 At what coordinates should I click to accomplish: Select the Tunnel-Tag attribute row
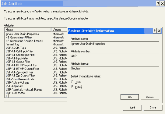[x=36, y=45]
